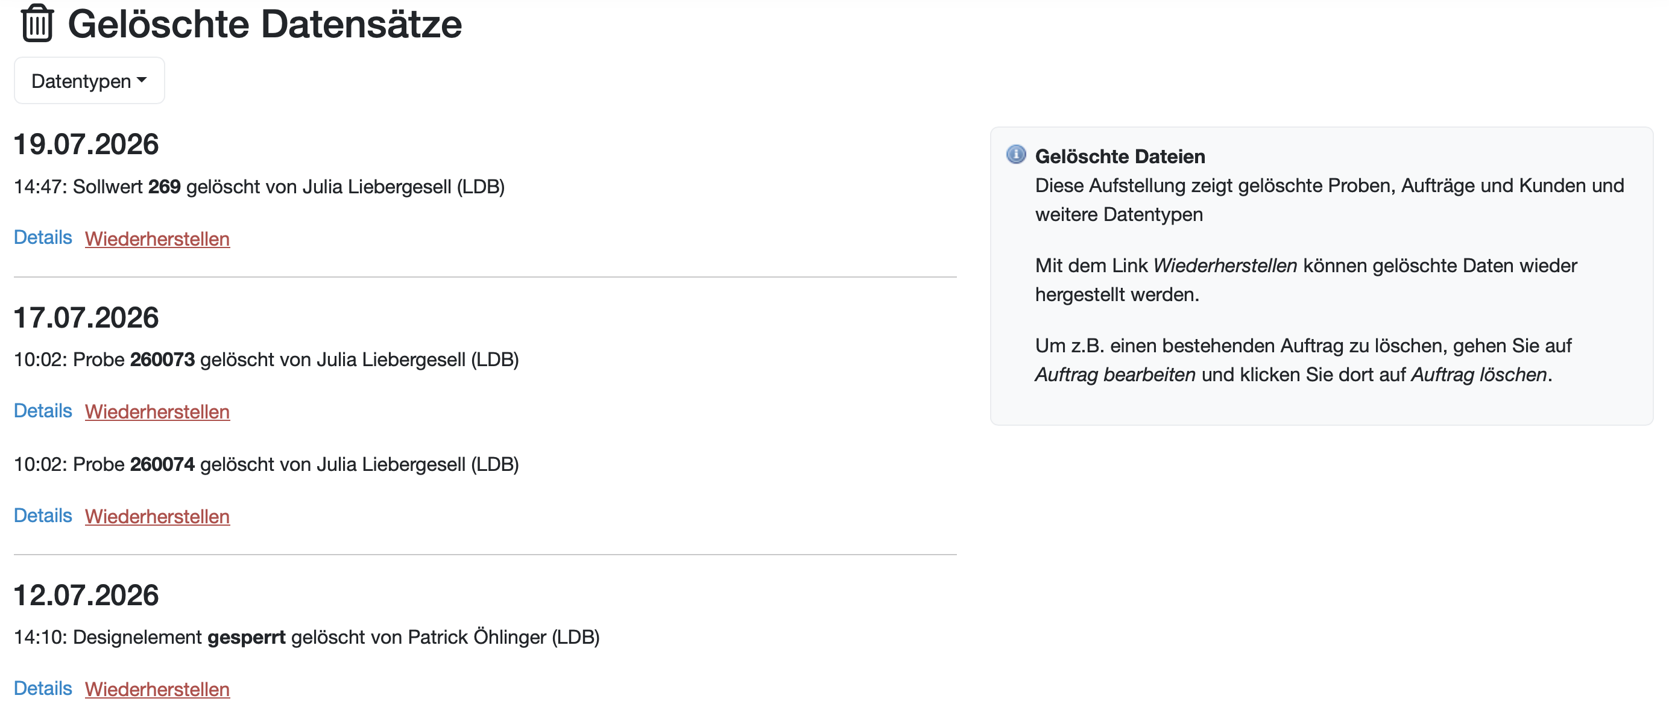
Task: Restore deleted Sollwert 269 via Wiederherstellen
Action: (x=157, y=238)
